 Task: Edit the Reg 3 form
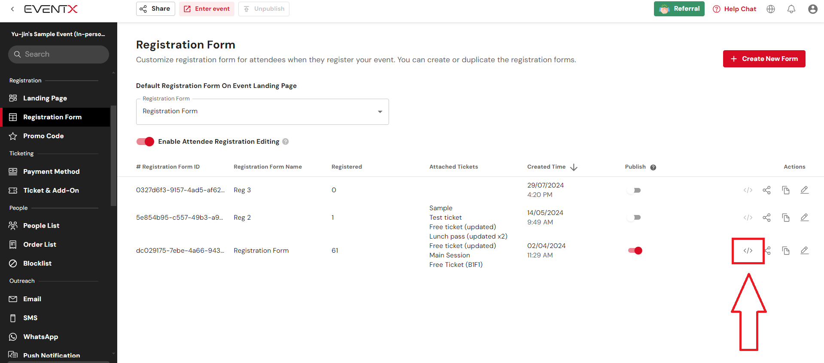[x=805, y=190]
